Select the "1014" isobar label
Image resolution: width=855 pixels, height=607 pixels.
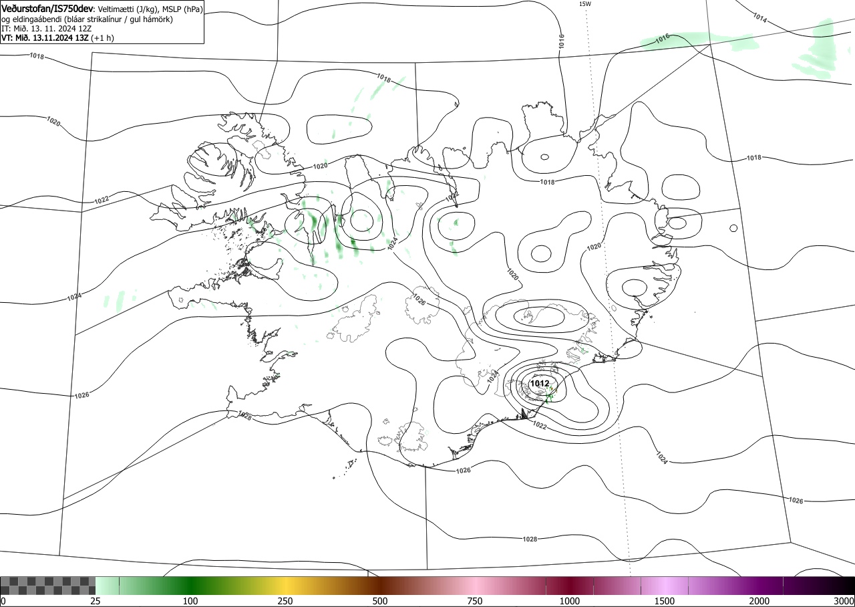tap(760, 18)
